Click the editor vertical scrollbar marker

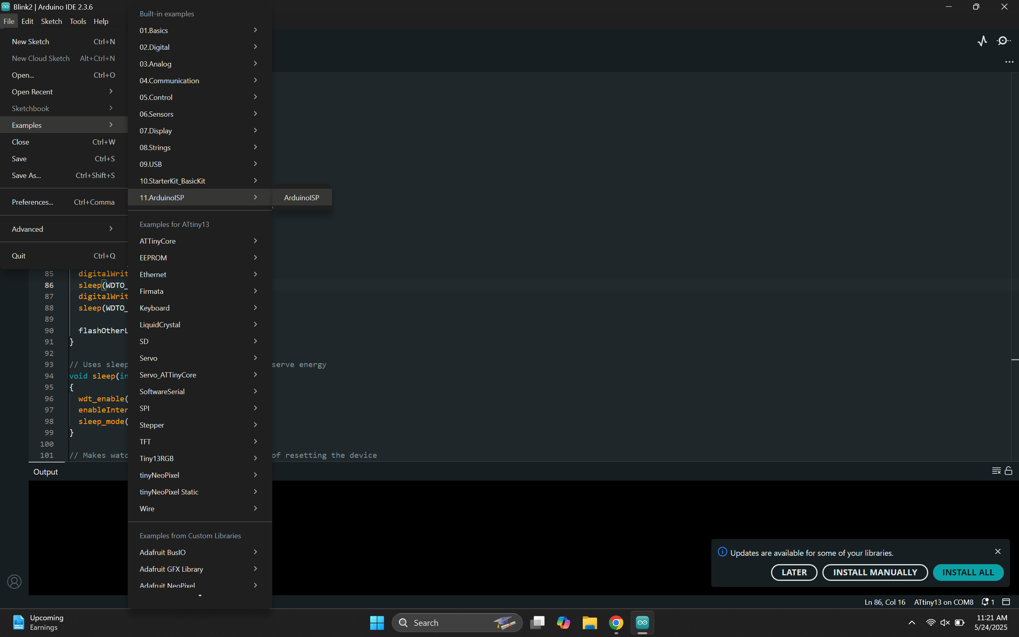coord(1015,360)
